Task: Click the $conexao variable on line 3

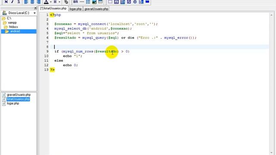Action: coord(63,24)
